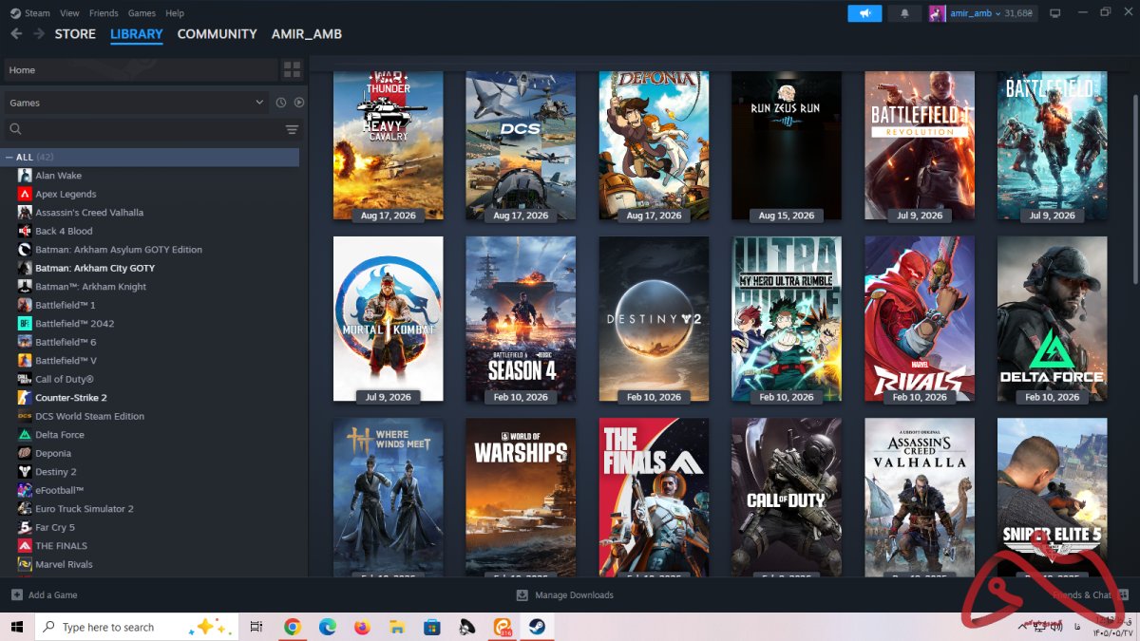
Task: Open the recent activity clock filter
Action: click(x=281, y=103)
